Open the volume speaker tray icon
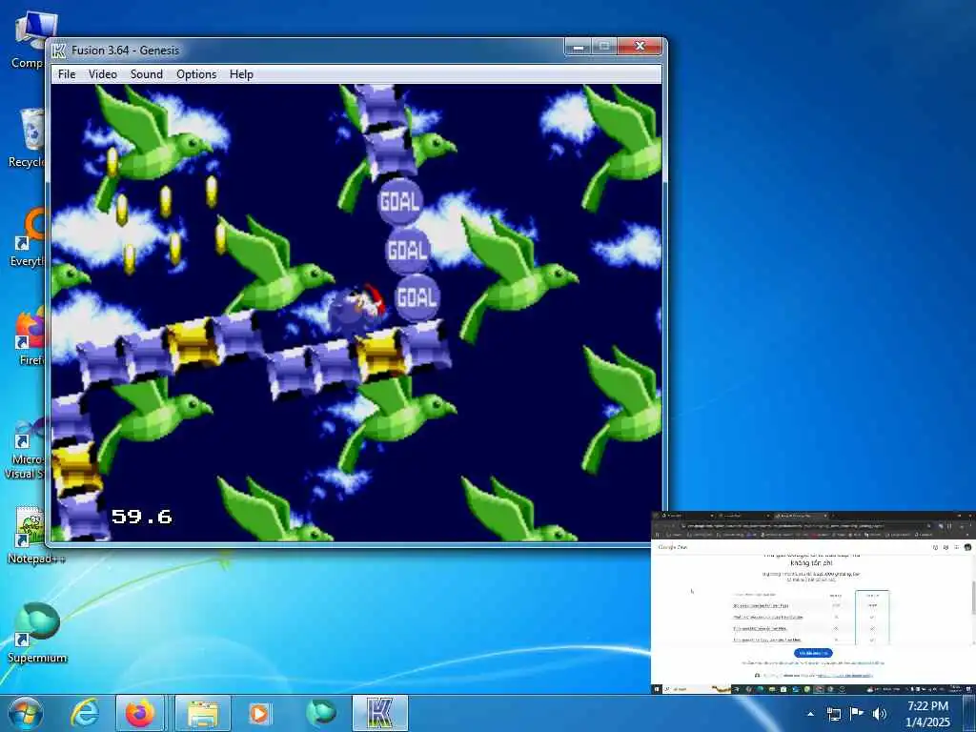976x732 pixels. pyautogui.click(x=880, y=713)
